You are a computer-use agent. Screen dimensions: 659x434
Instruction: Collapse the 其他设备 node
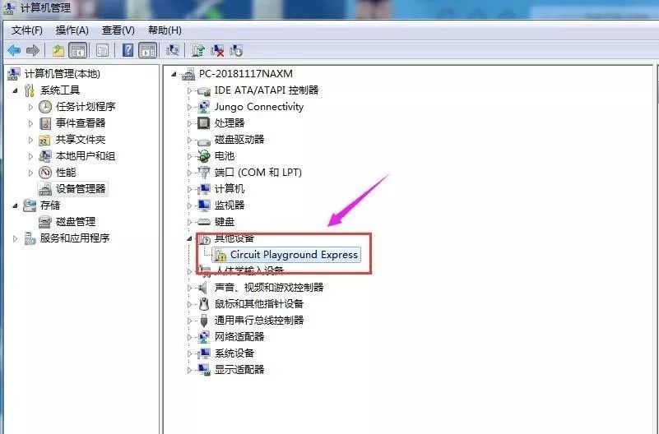point(189,238)
